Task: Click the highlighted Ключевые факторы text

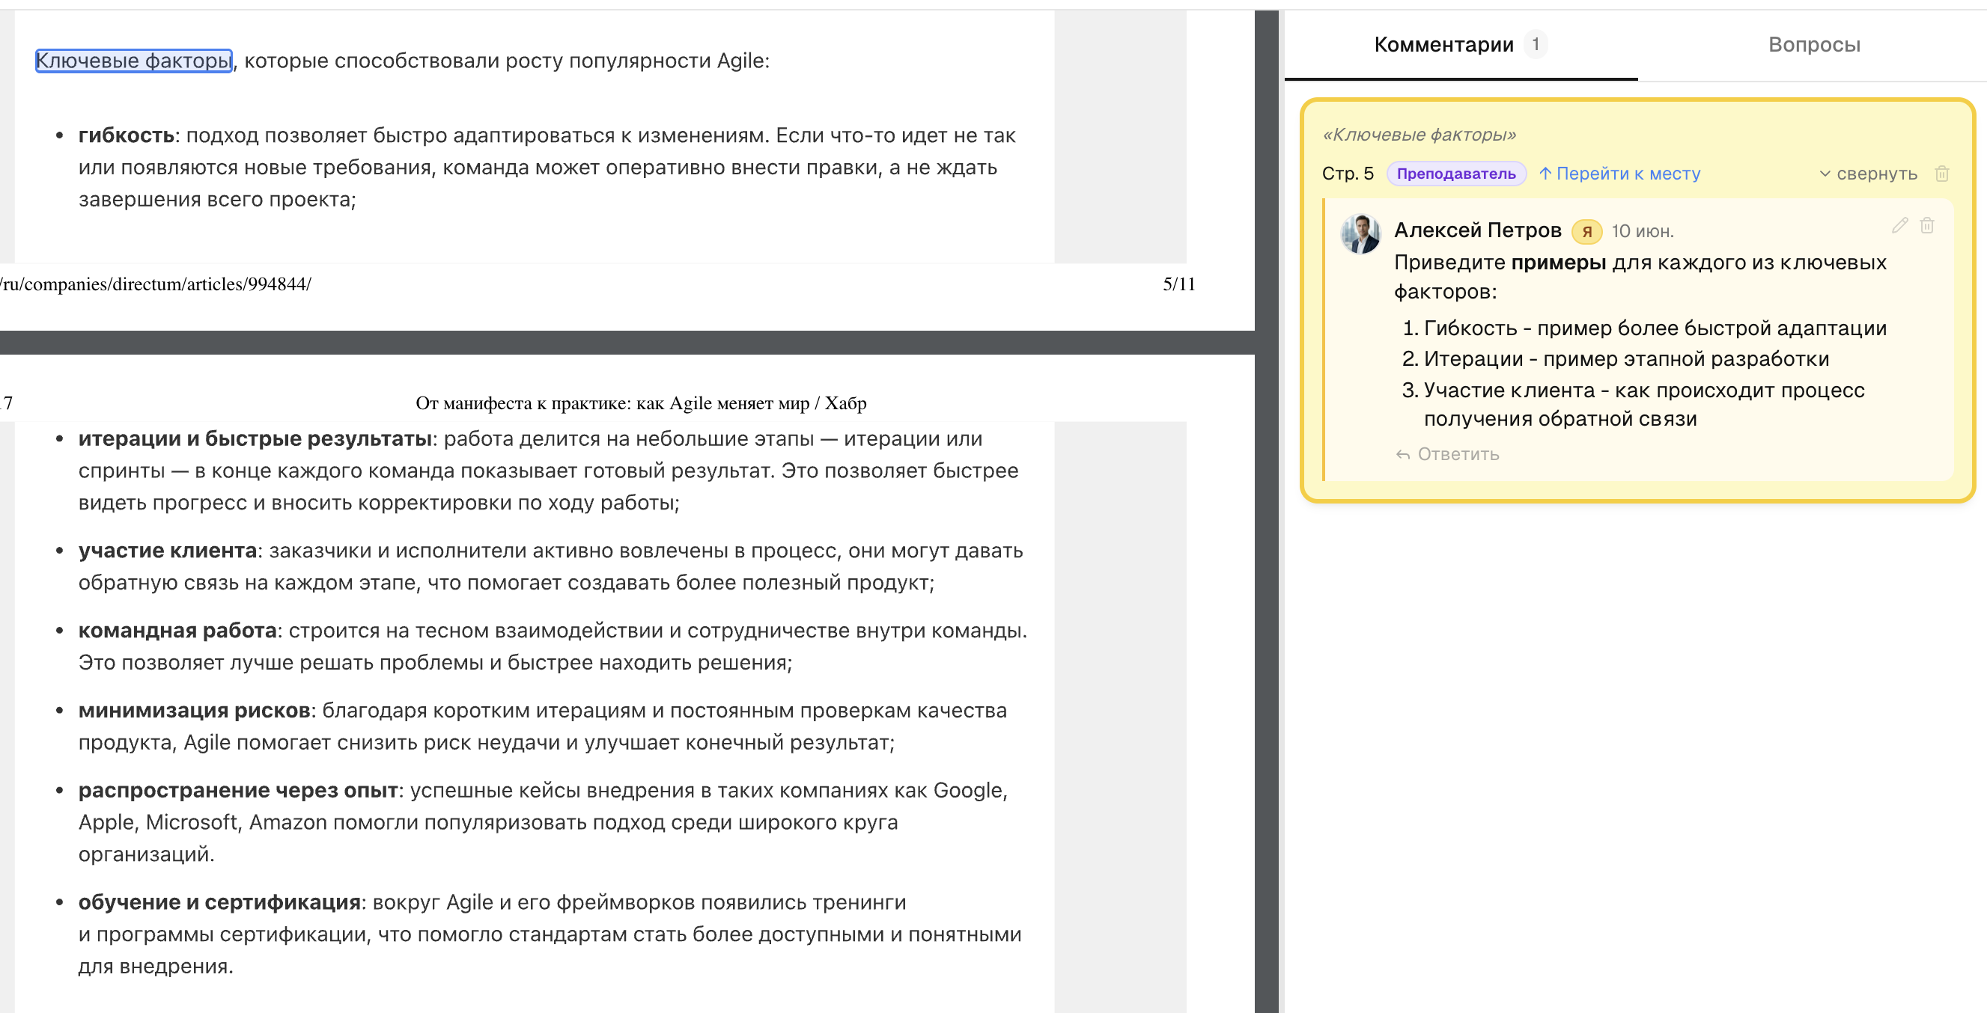Action: click(x=133, y=60)
